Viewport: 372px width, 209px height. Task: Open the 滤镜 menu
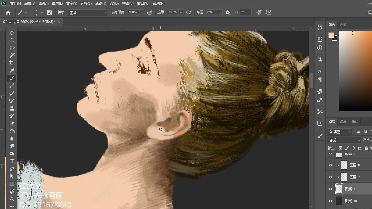[100, 3]
